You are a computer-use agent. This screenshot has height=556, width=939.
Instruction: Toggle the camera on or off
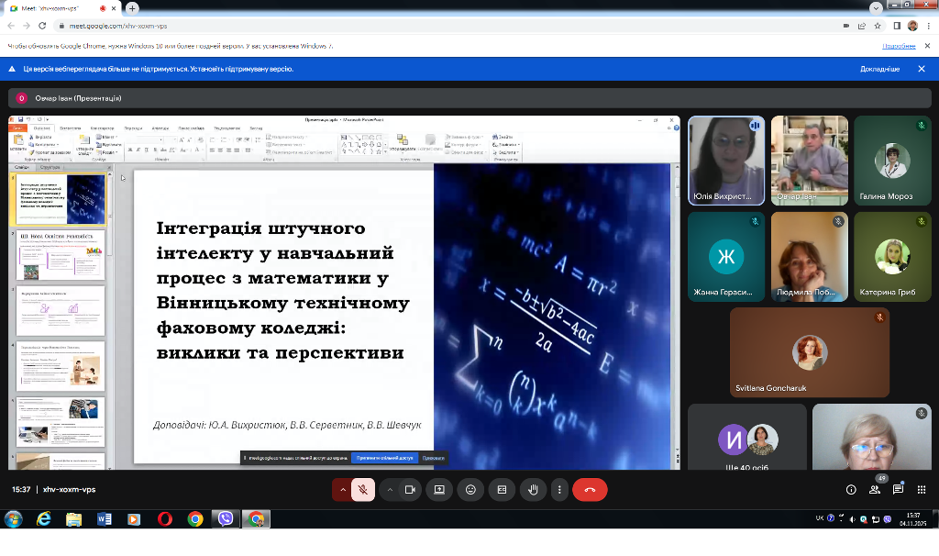pyautogui.click(x=410, y=490)
